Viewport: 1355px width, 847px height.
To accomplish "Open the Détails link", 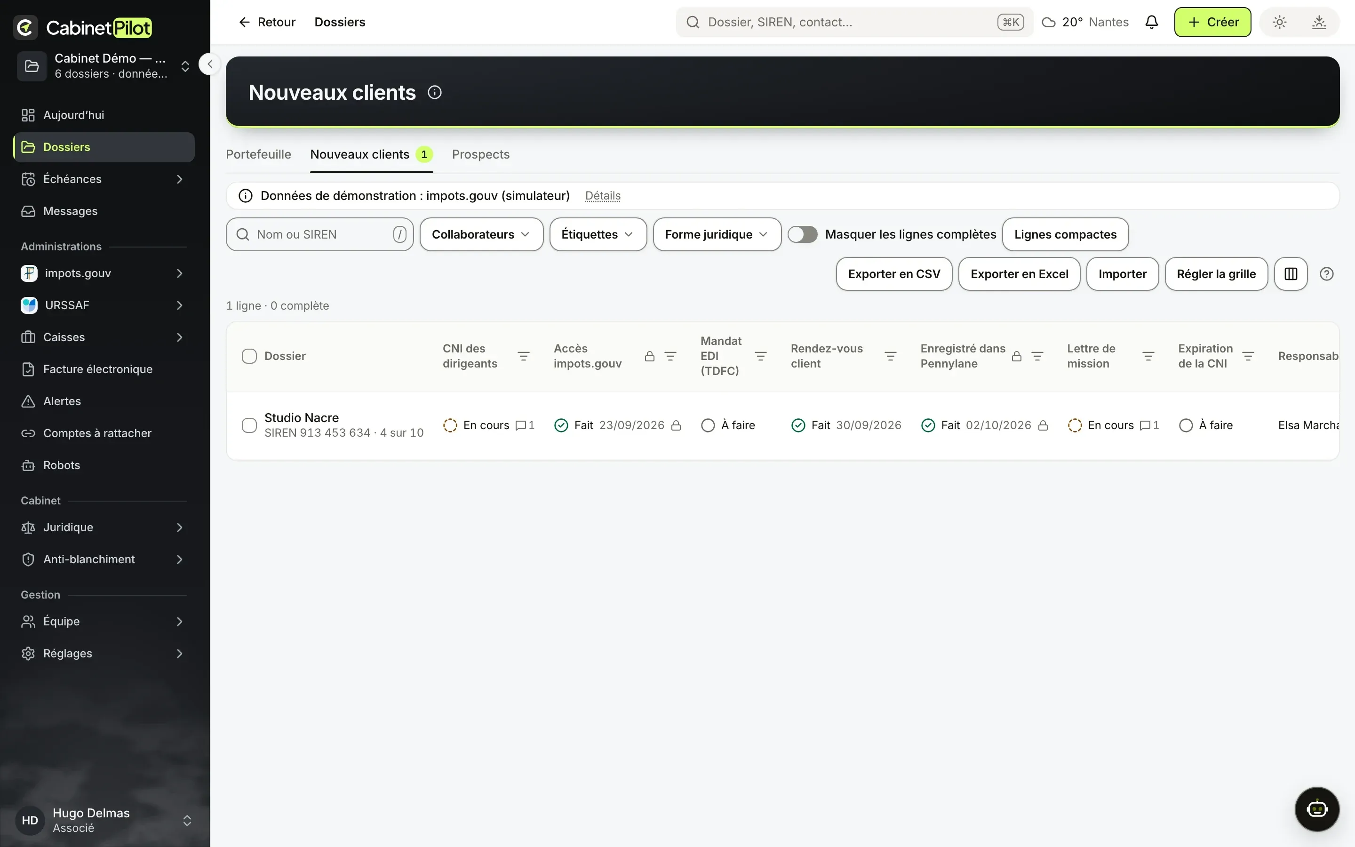I will [x=603, y=195].
